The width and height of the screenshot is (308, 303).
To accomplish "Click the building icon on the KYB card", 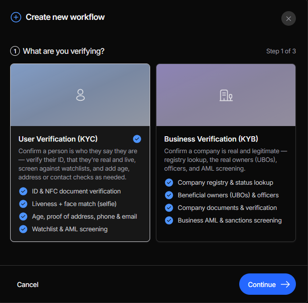I will tap(226, 96).
